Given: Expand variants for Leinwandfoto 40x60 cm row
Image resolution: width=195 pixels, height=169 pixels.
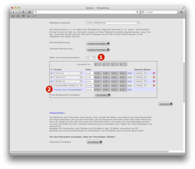Looking at the screenshot, I should click(52, 85).
